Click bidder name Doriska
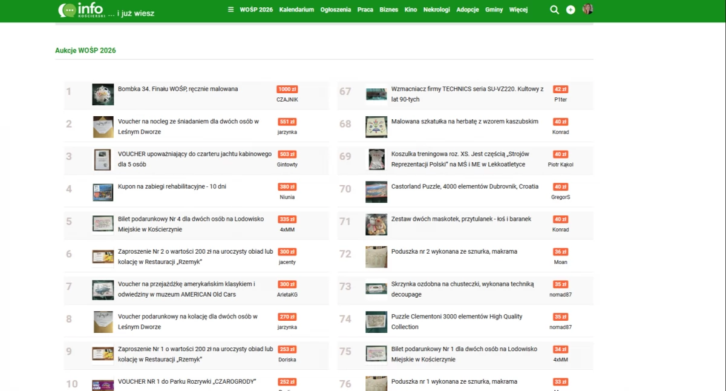Image resolution: width=726 pixels, height=391 pixels. tap(287, 360)
